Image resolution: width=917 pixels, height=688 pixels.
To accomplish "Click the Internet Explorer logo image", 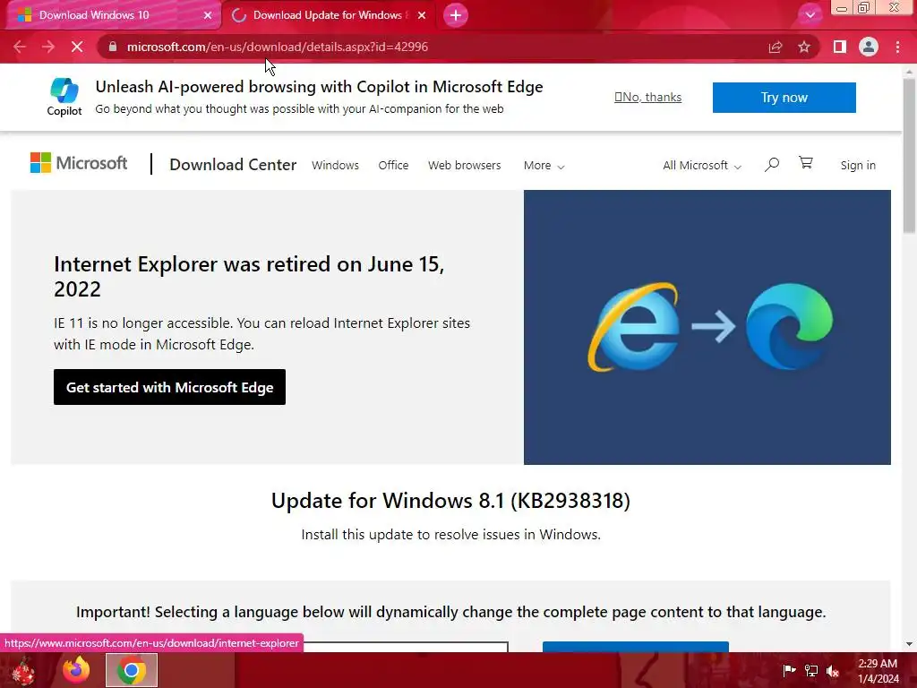I will 633,327.
